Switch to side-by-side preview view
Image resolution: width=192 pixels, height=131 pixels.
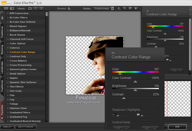click(x=42, y=8)
